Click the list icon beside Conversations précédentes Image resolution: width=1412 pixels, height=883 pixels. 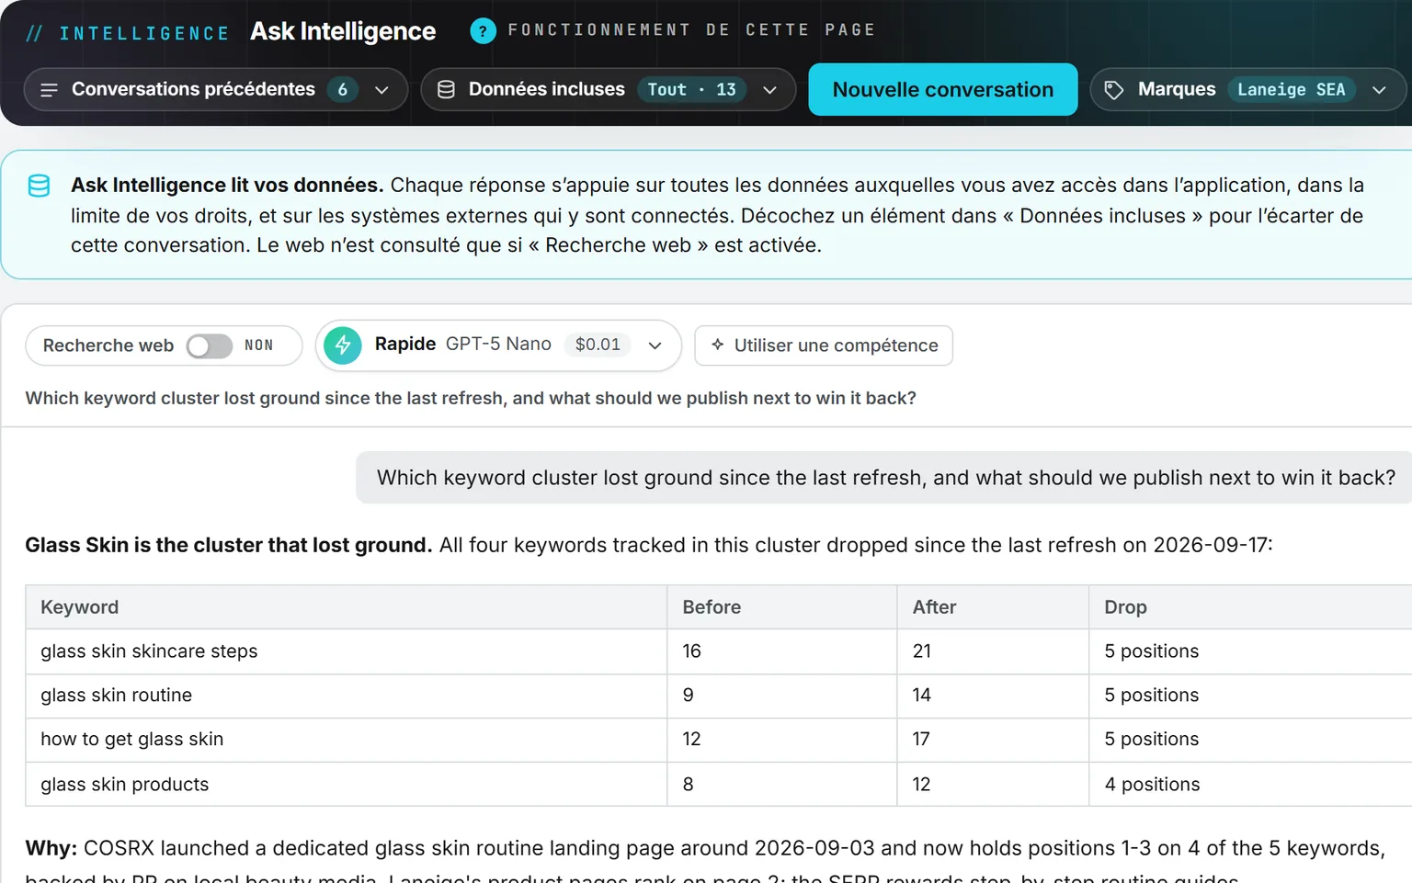pyautogui.click(x=50, y=90)
